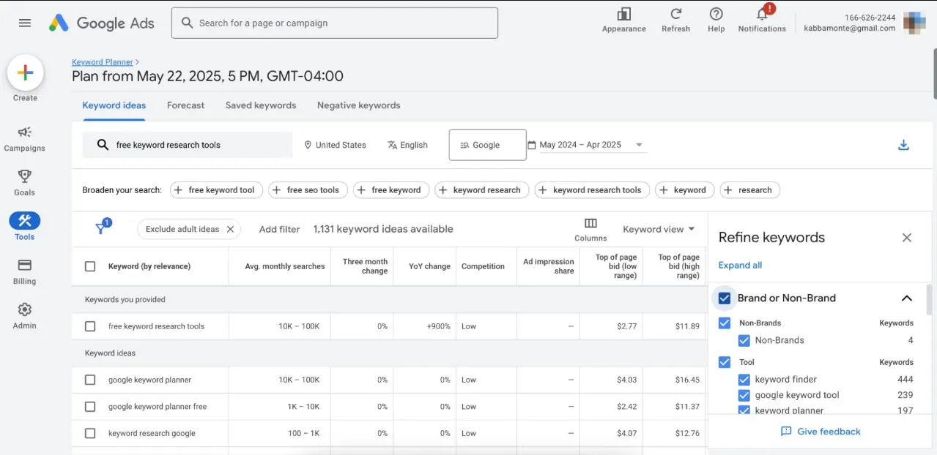Click the Give feedback icon link
937x455 pixels.
pos(821,432)
